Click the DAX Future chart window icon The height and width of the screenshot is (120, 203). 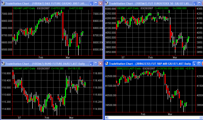3,3
